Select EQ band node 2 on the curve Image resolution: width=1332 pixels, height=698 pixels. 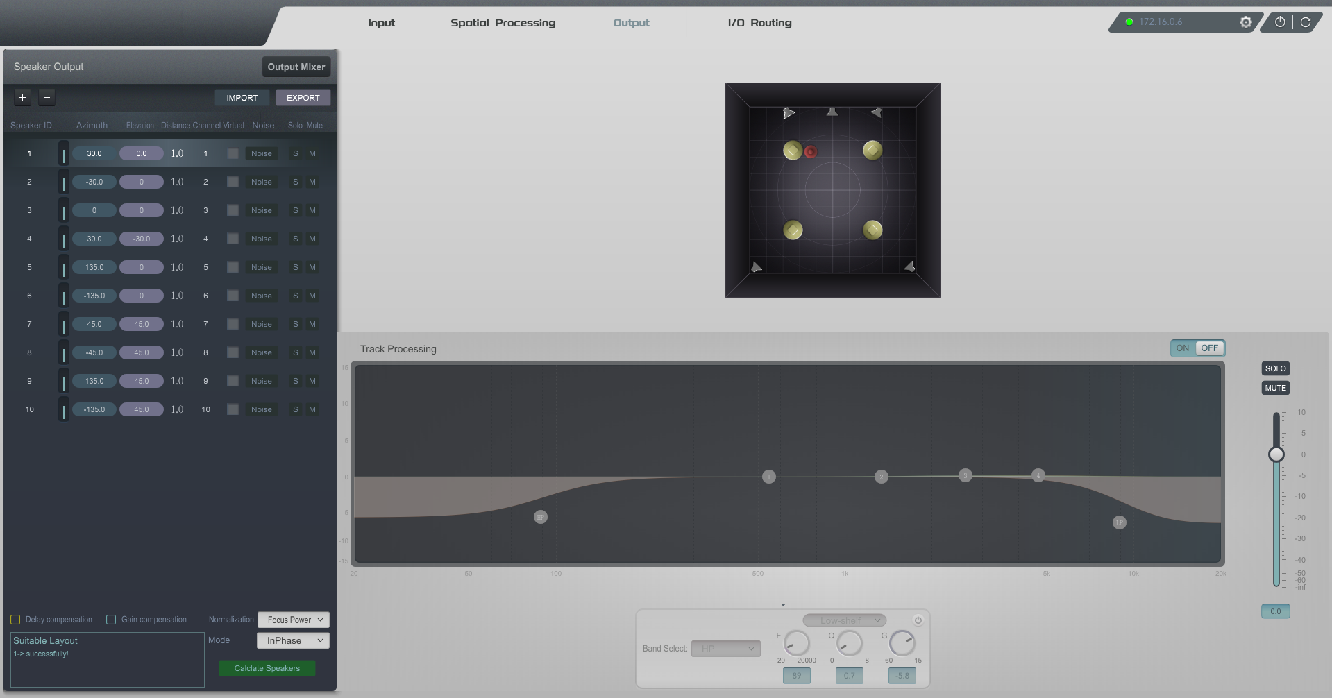[882, 477]
